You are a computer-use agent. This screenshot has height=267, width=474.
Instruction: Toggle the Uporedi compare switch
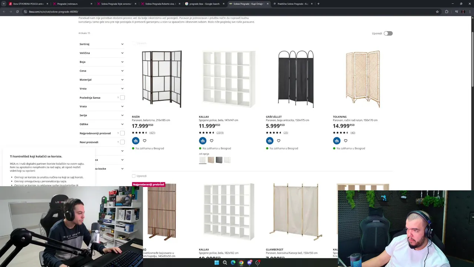click(388, 33)
